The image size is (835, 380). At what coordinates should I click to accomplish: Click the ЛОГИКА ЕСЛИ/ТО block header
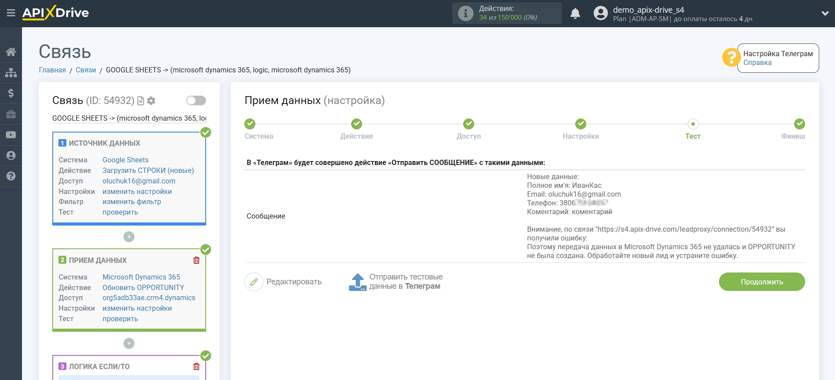click(x=99, y=366)
